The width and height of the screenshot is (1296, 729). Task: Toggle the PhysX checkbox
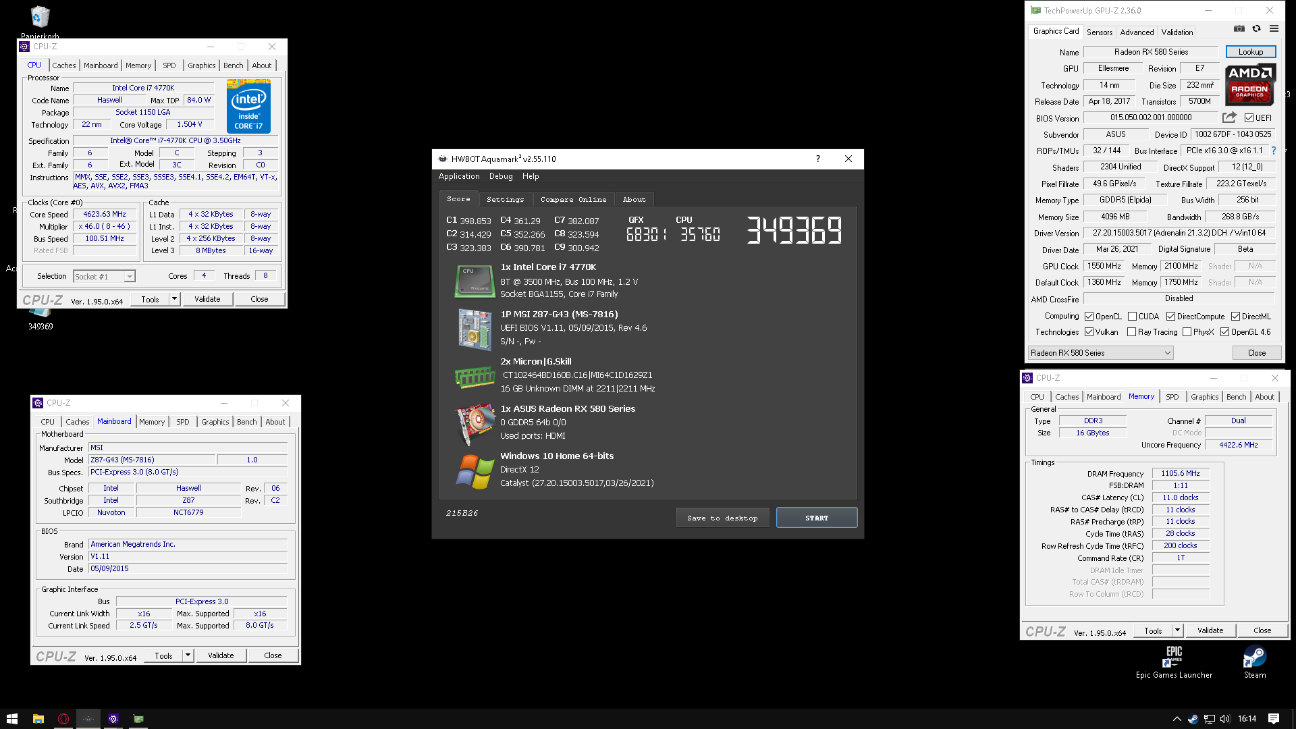1187,332
